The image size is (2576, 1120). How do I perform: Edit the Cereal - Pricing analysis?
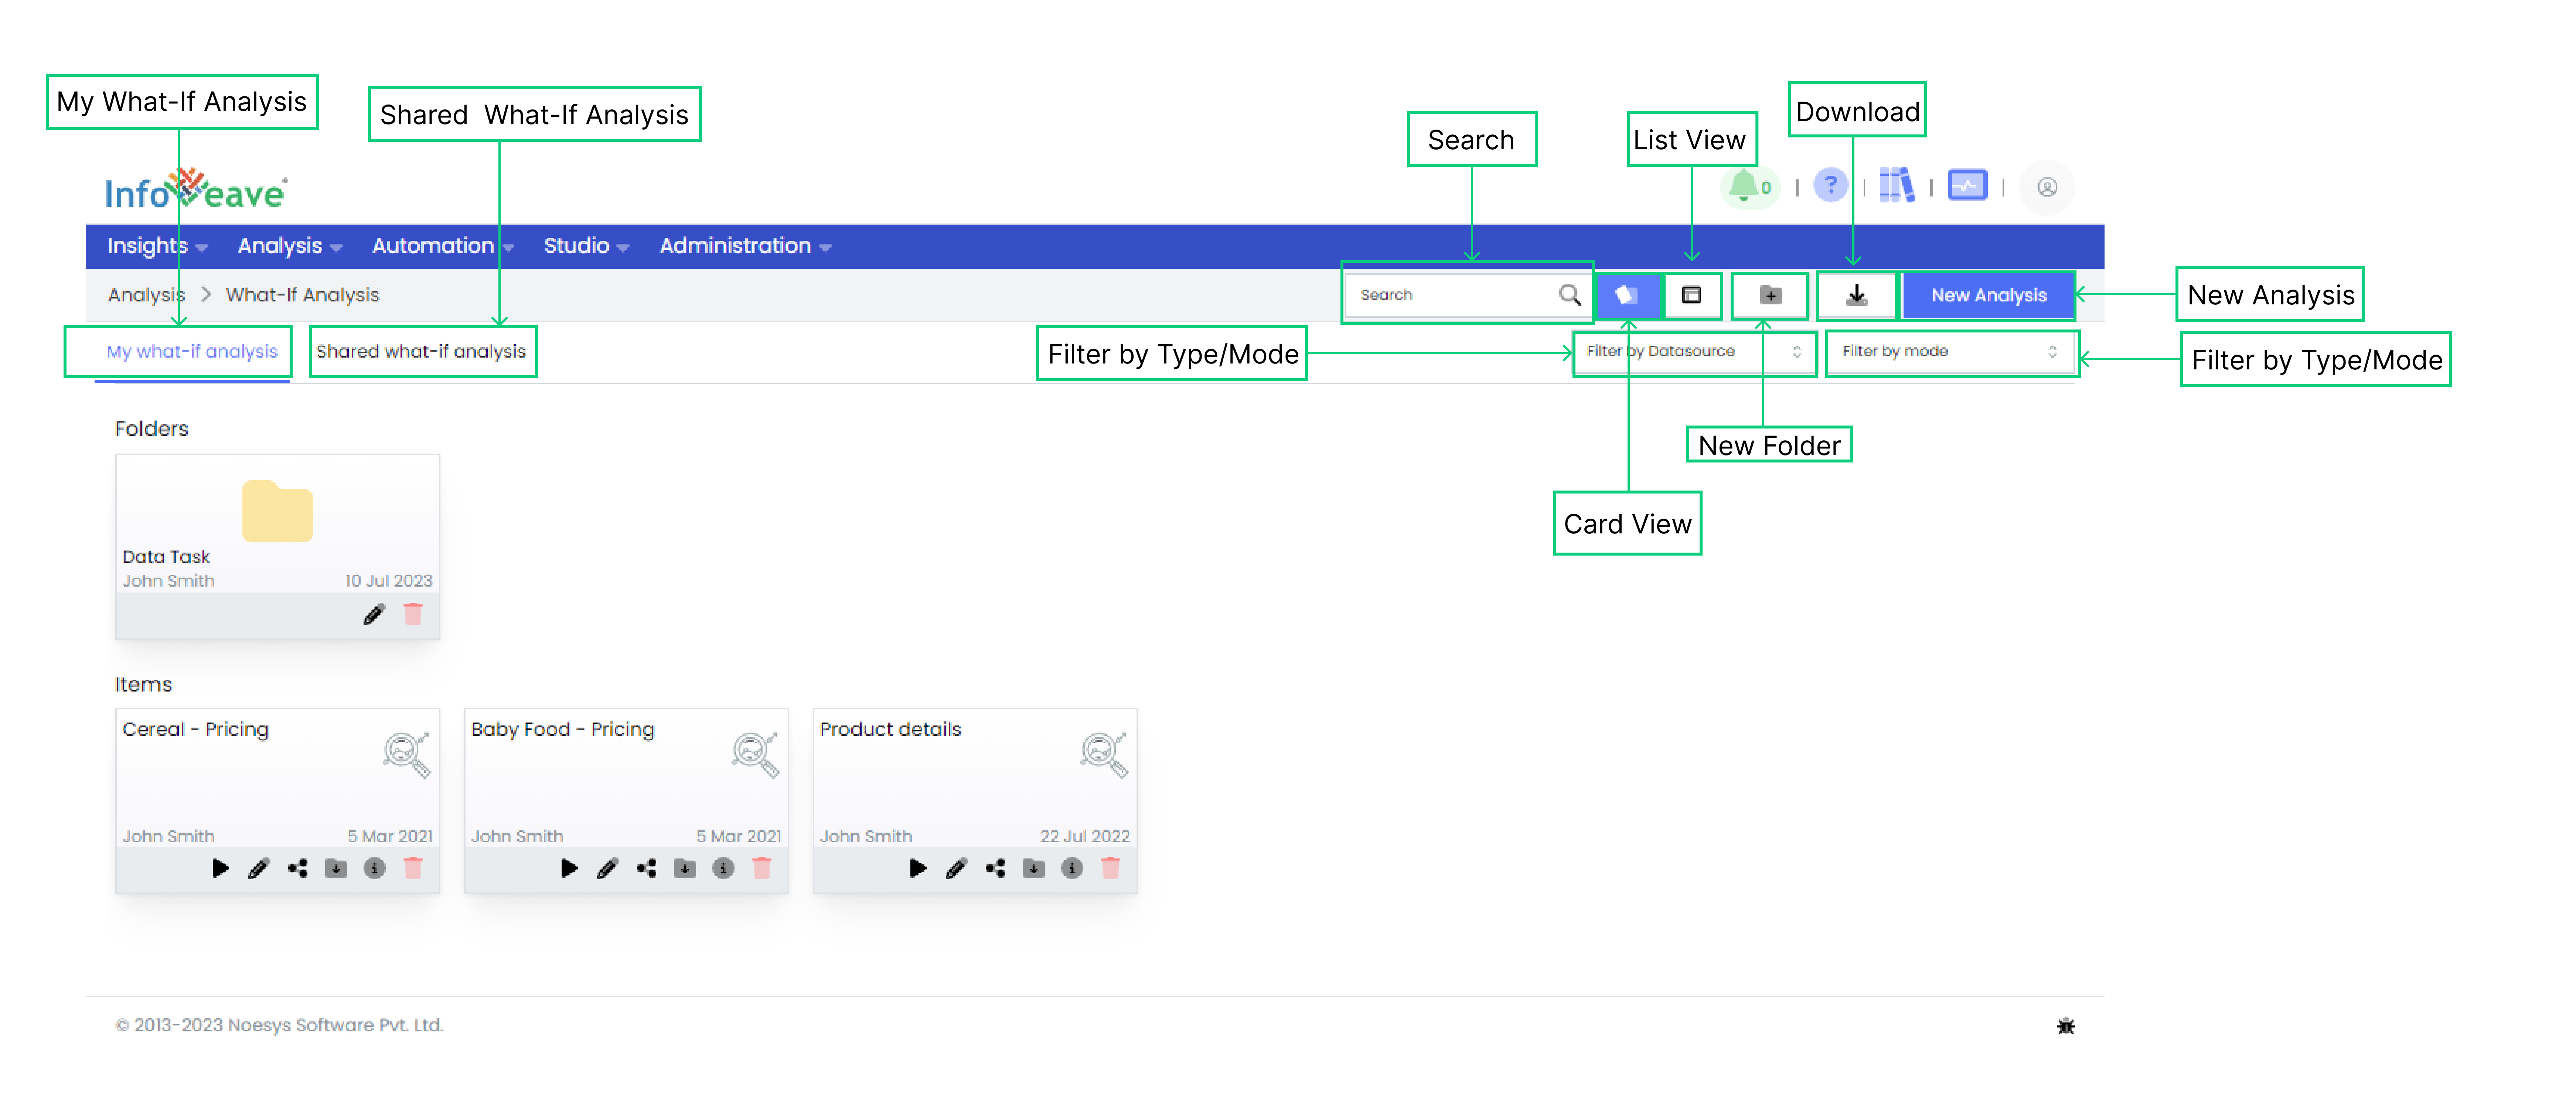pyautogui.click(x=259, y=868)
